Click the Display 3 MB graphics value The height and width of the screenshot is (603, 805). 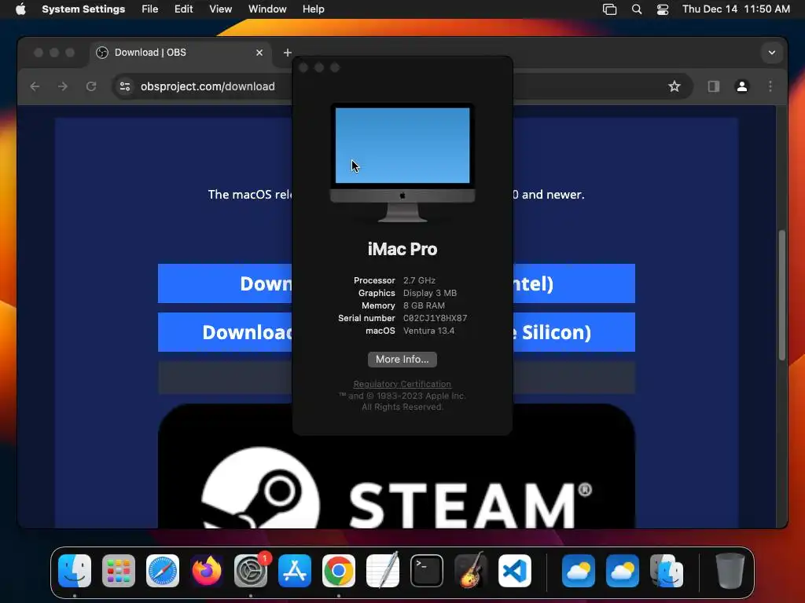[x=430, y=293]
